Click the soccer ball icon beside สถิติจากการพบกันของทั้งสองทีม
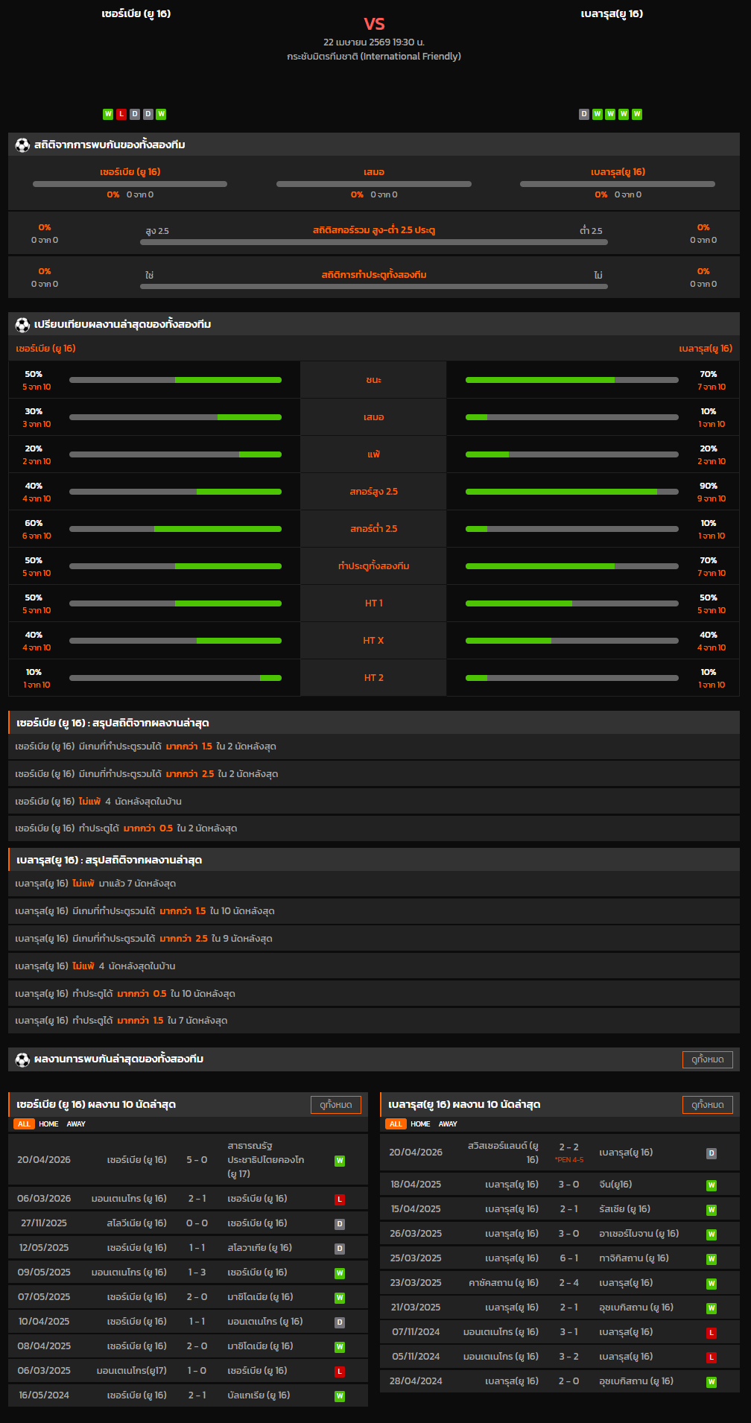The height and width of the screenshot is (1423, 751). (x=22, y=145)
